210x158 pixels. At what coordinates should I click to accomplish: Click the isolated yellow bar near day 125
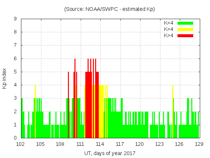tap(173, 112)
